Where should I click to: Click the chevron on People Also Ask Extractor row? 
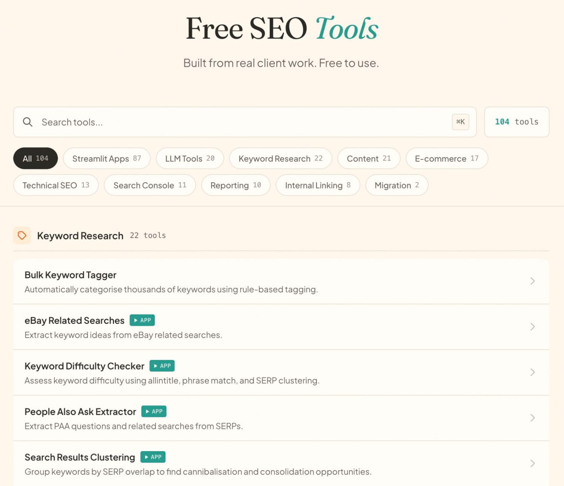point(532,418)
